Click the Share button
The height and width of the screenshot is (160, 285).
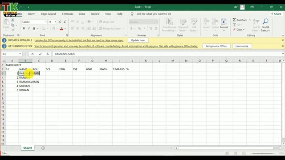pyautogui.click(x=276, y=14)
